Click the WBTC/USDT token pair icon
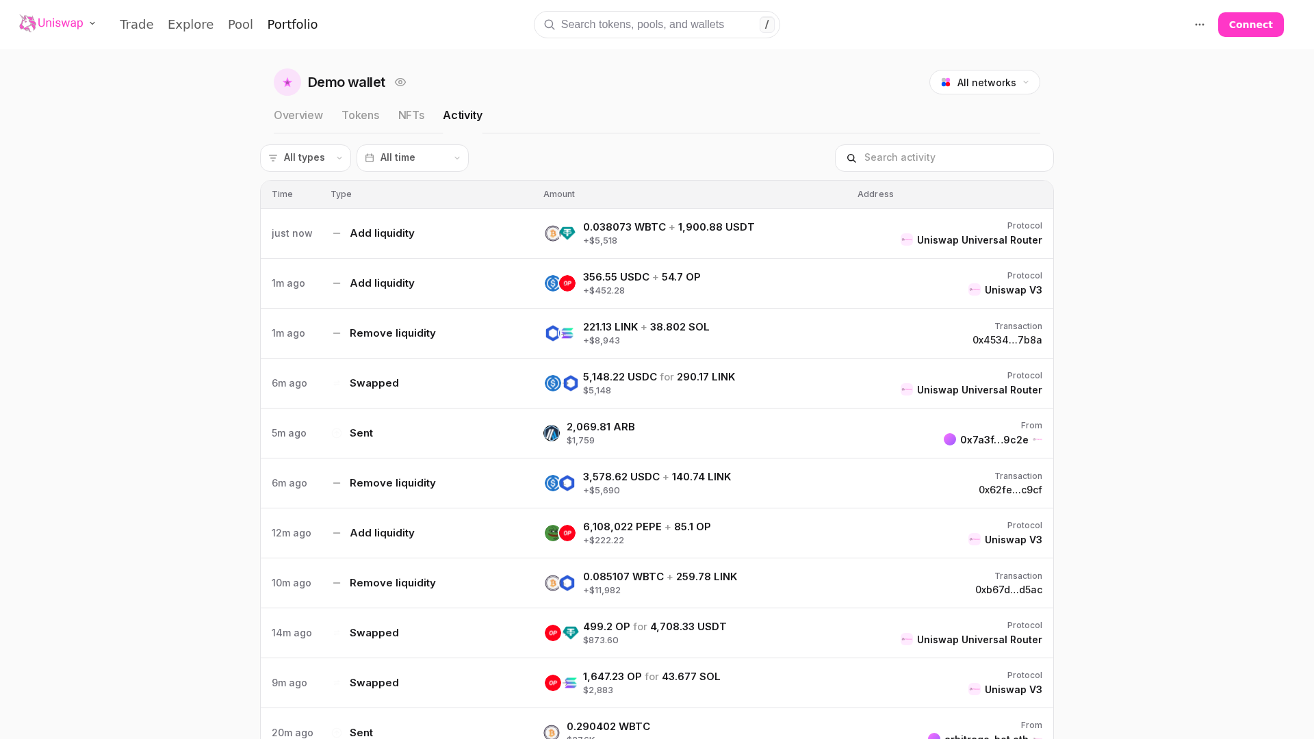Image resolution: width=1314 pixels, height=739 pixels. click(560, 233)
